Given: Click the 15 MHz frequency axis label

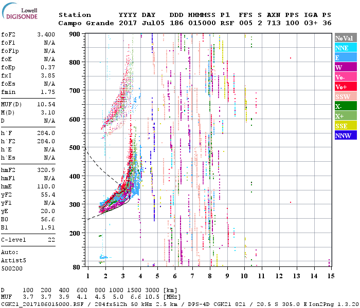Looking at the screenshot, I should click(x=331, y=276).
